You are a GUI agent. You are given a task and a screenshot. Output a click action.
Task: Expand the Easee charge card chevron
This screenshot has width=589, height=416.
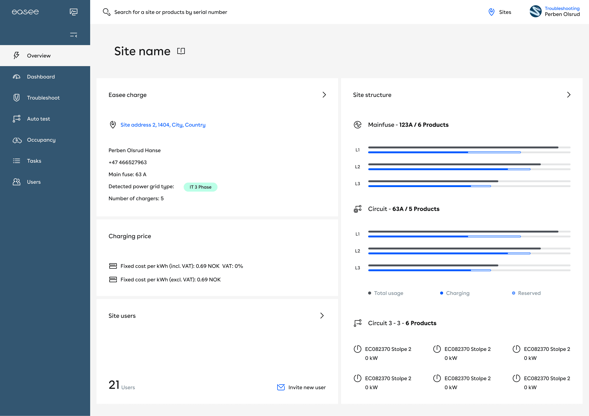click(324, 95)
